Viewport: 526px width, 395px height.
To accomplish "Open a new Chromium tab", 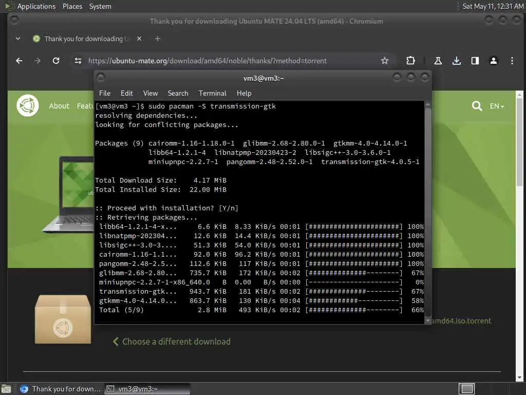I will [x=157, y=39].
